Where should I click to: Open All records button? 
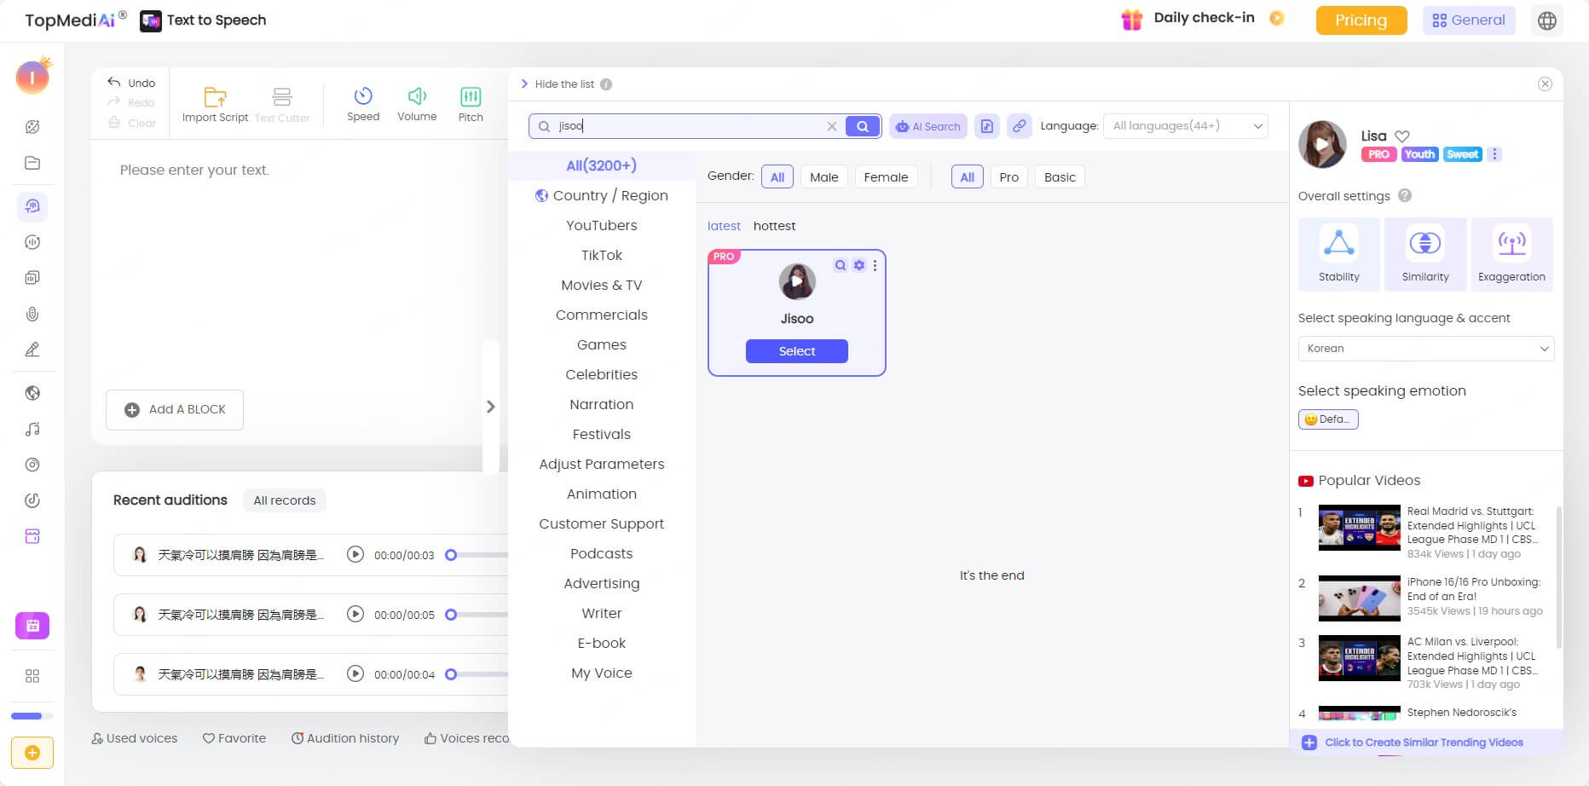pos(285,500)
